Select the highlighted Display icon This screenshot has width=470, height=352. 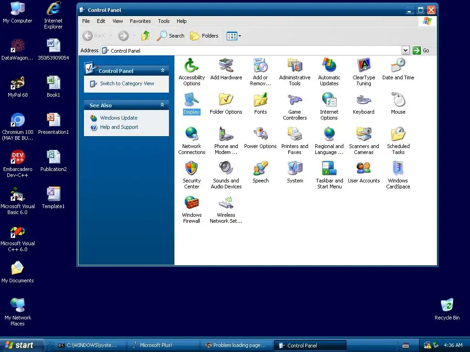coord(191,104)
